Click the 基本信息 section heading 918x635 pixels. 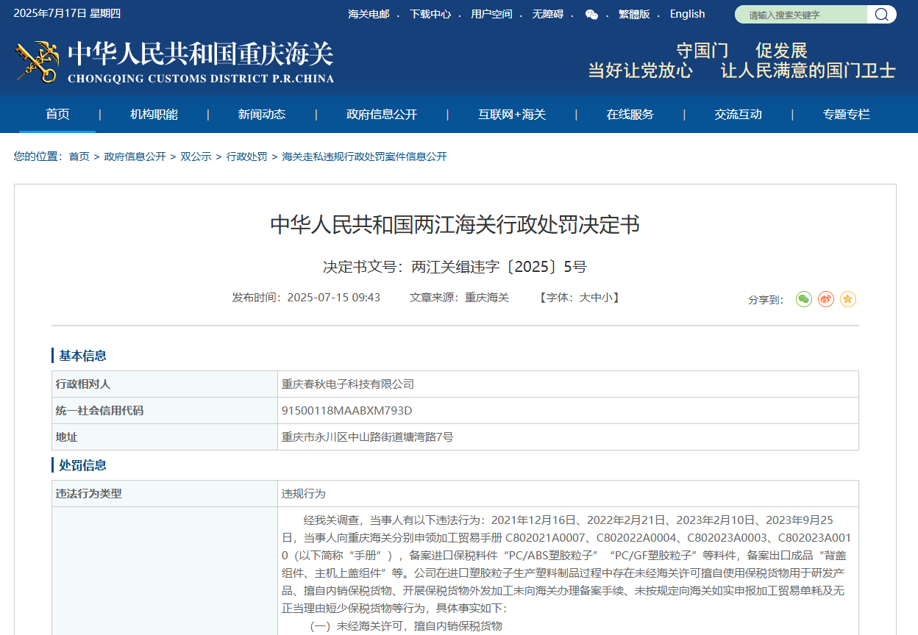tap(82, 356)
